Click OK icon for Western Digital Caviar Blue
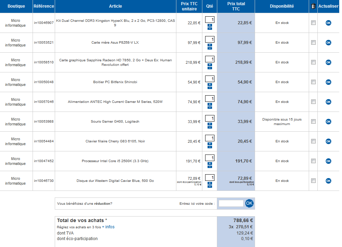This screenshot has height=247, width=342. point(328,181)
